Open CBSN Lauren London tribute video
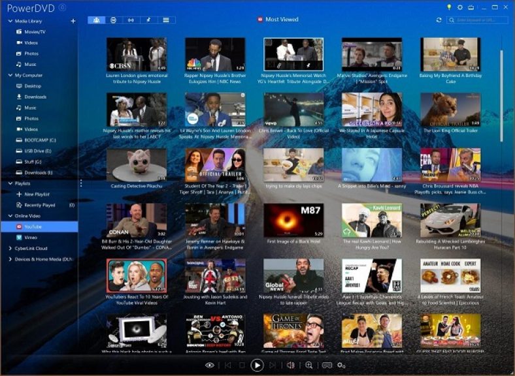 pos(137,54)
